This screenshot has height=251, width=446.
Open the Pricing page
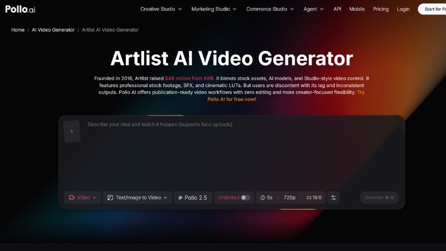coord(381,9)
